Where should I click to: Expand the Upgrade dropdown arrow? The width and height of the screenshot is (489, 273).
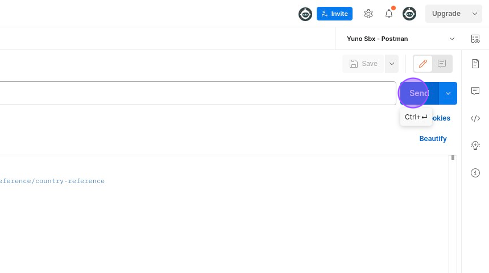[x=475, y=14]
